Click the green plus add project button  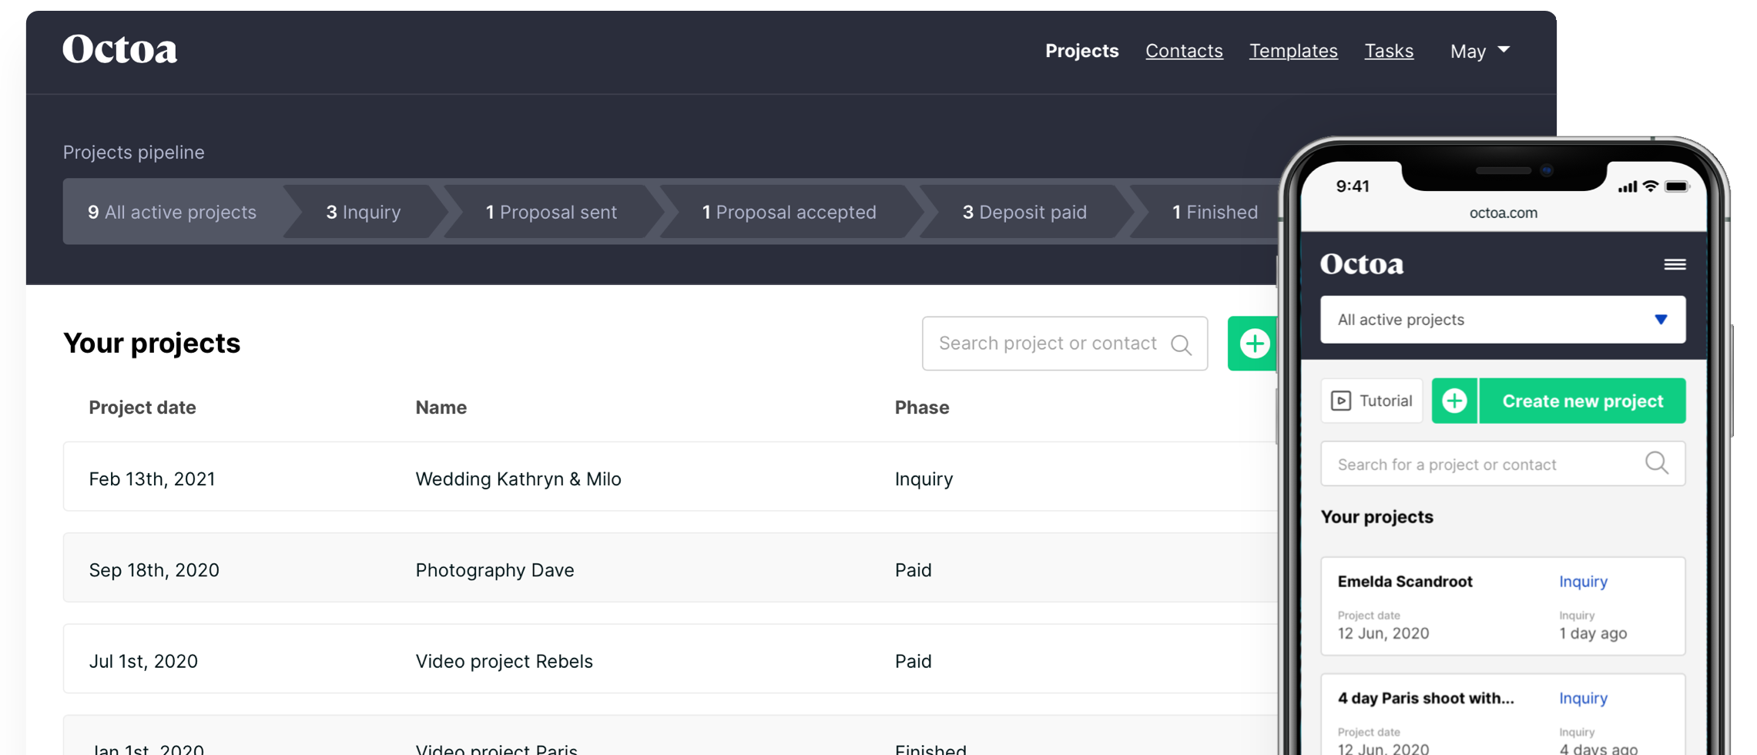click(1253, 344)
